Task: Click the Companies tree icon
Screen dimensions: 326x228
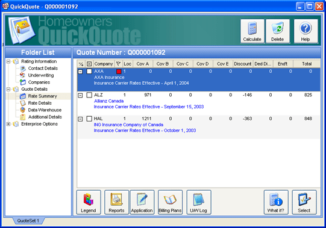Action: pyautogui.click(x=23, y=82)
